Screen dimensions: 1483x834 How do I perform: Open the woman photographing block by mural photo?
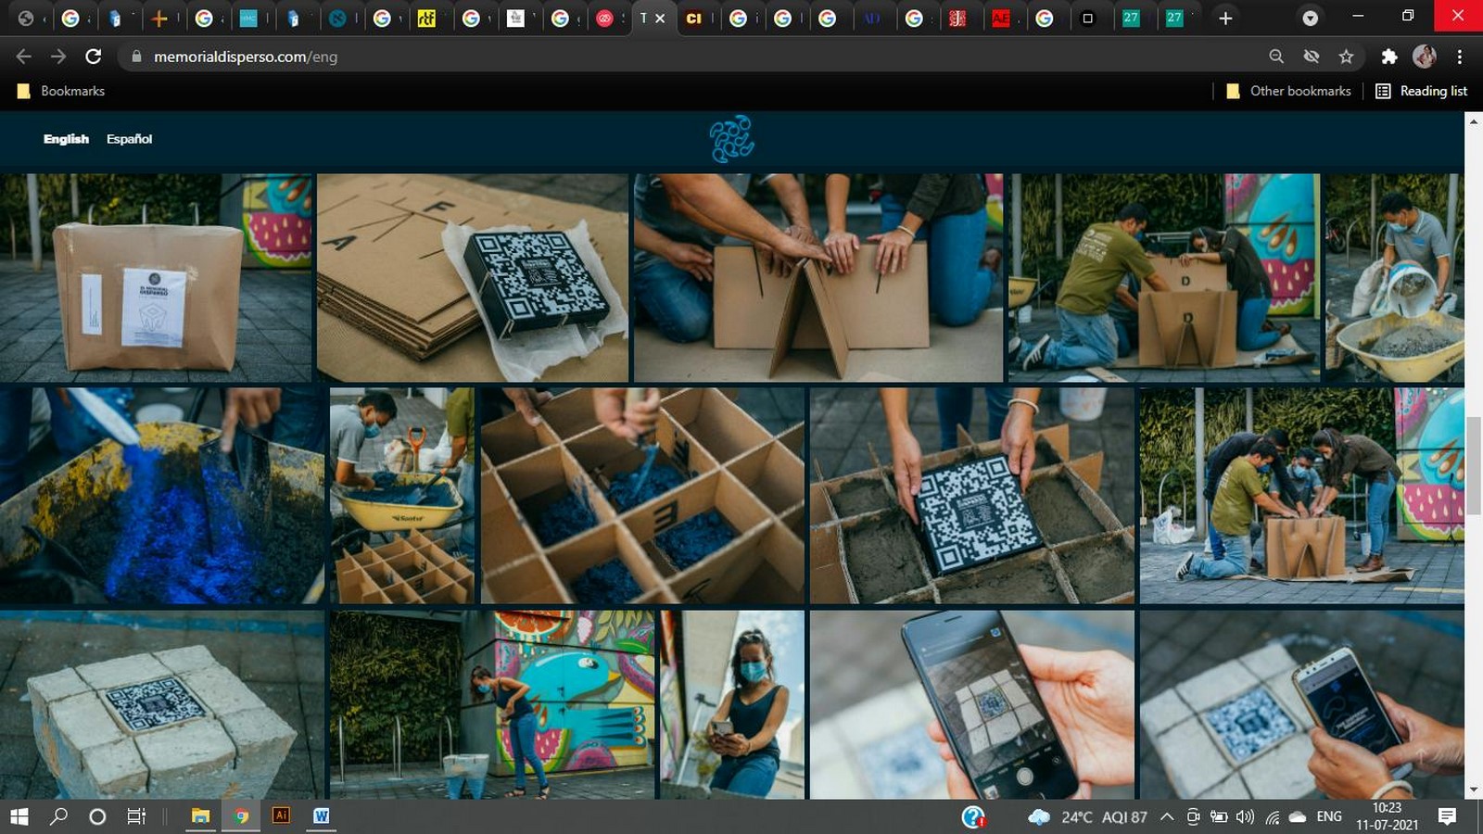tap(492, 704)
